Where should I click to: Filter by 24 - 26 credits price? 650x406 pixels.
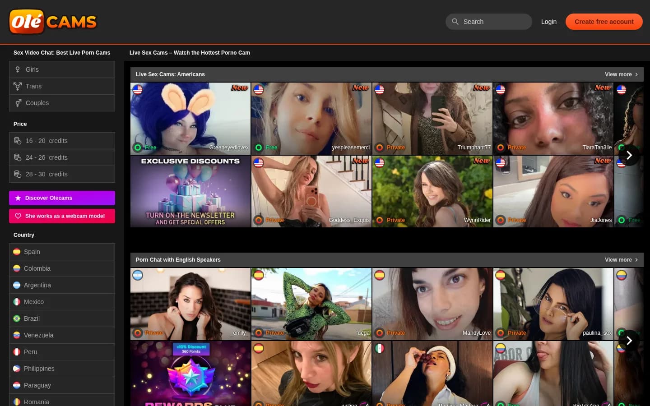click(x=62, y=157)
